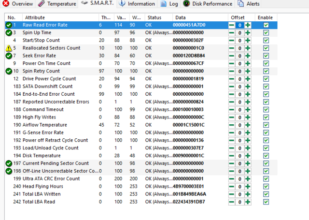Click green check icon for Off-Line Uncorrectable Sector
309x220 pixels.
(9, 171)
